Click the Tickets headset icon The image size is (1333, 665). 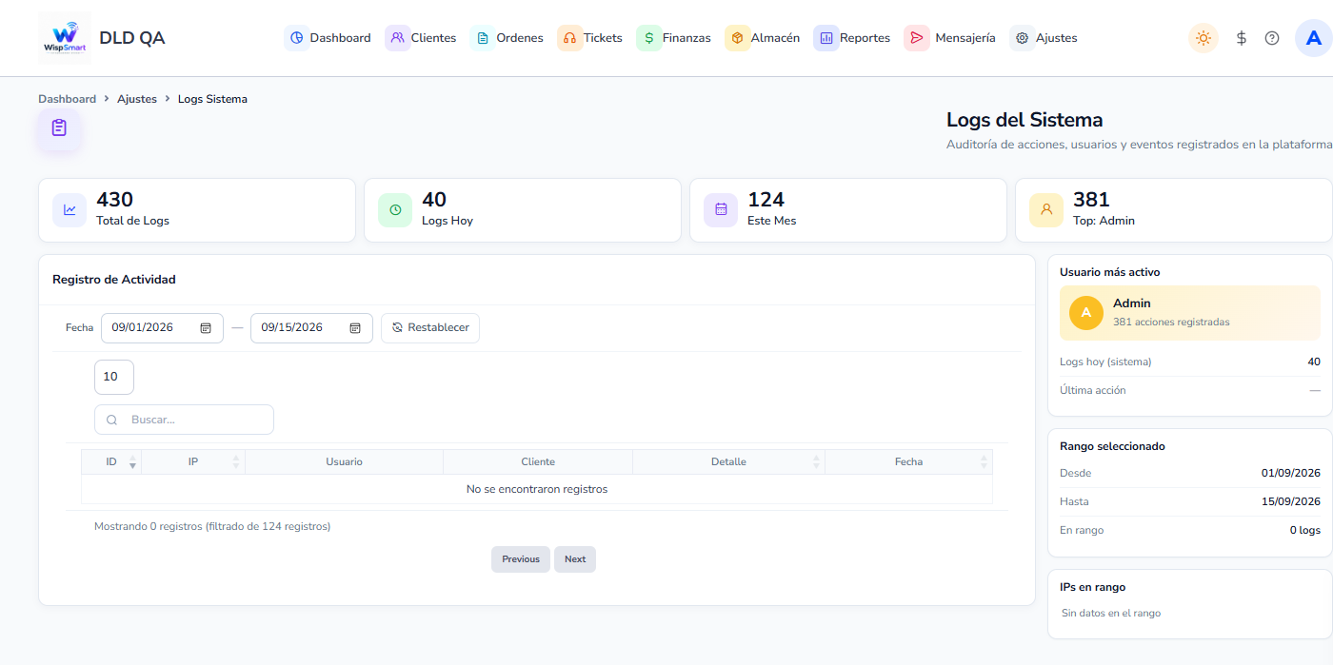570,38
